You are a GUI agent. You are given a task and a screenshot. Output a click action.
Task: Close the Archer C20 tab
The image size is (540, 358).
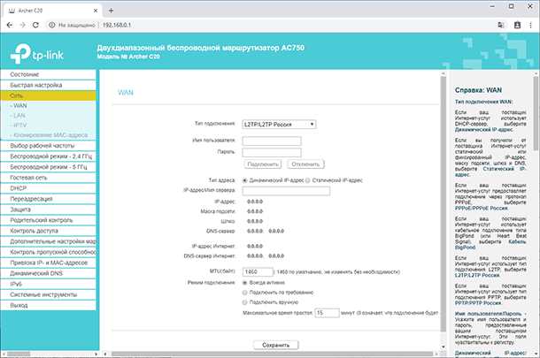pyautogui.click(x=96, y=11)
